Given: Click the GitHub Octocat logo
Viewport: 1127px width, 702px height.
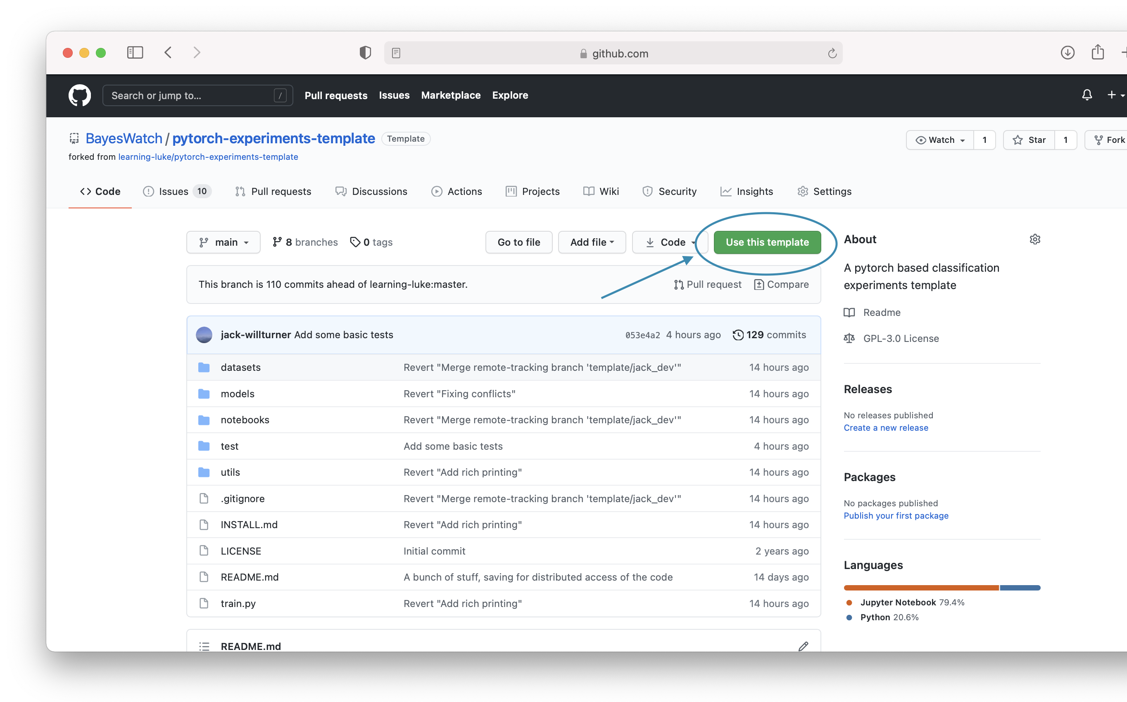Looking at the screenshot, I should tap(79, 95).
